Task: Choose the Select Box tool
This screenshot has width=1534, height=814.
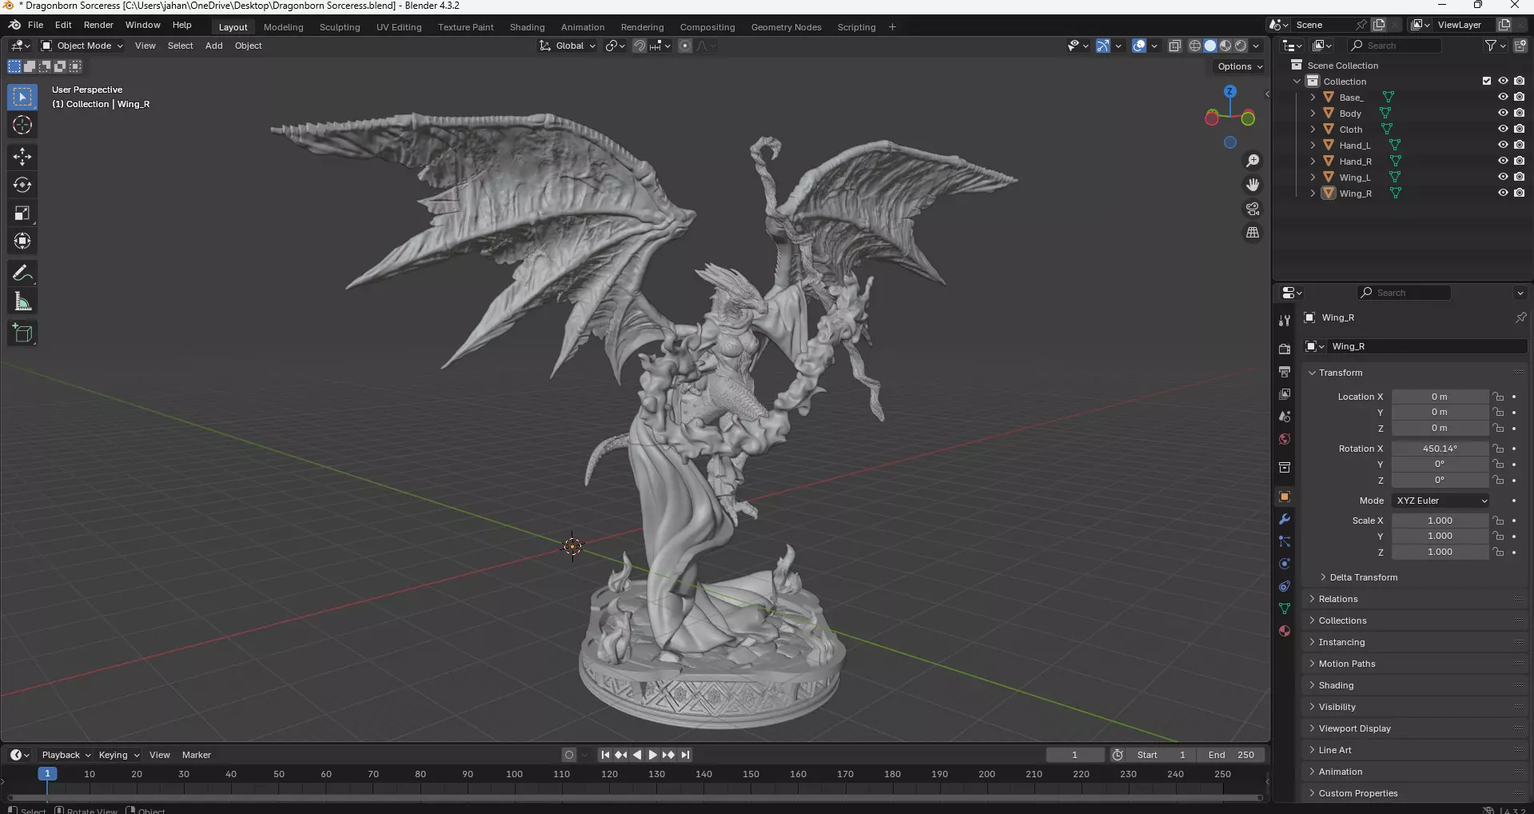Action: click(22, 97)
